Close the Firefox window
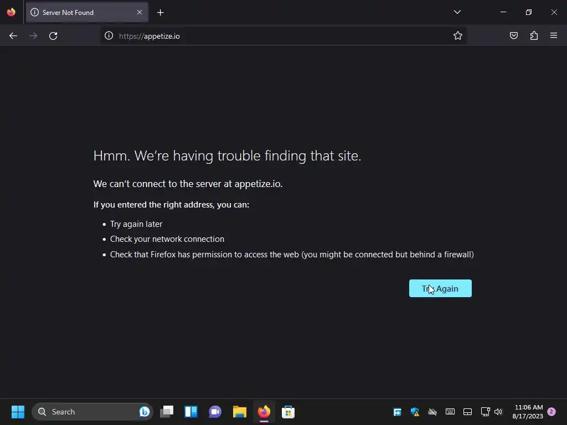The width and height of the screenshot is (567, 425). pyautogui.click(x=554, y=12)
